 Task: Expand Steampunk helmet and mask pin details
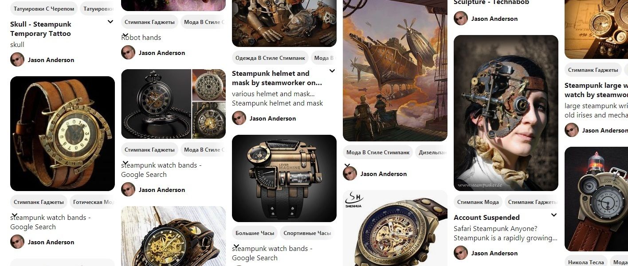(332, 70)
